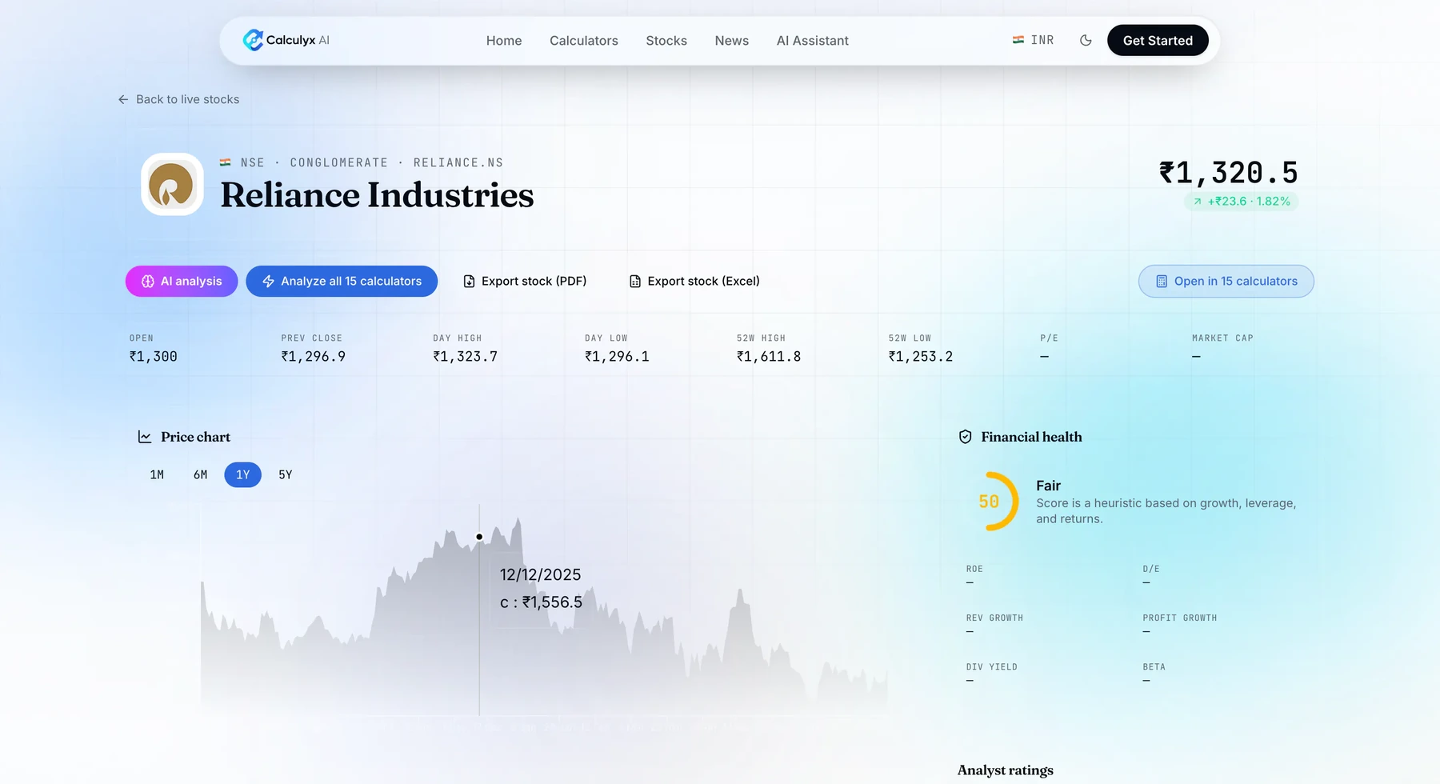The image size is (1440, 784).
Task: Click the chart tooltip date 12/12/2025
Action: point(541,574)
